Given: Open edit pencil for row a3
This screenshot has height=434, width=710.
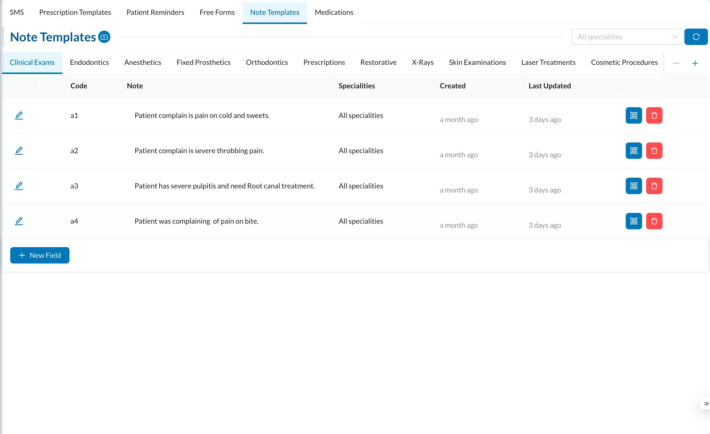Looking at the screenshot, I should pos(19,186).
